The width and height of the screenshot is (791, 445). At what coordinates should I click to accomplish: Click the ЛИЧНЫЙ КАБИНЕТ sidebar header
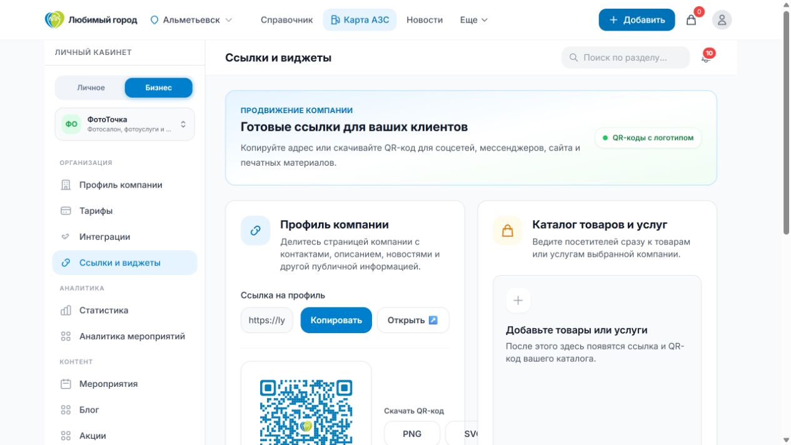pyautogui.click(x=93, y=52)
